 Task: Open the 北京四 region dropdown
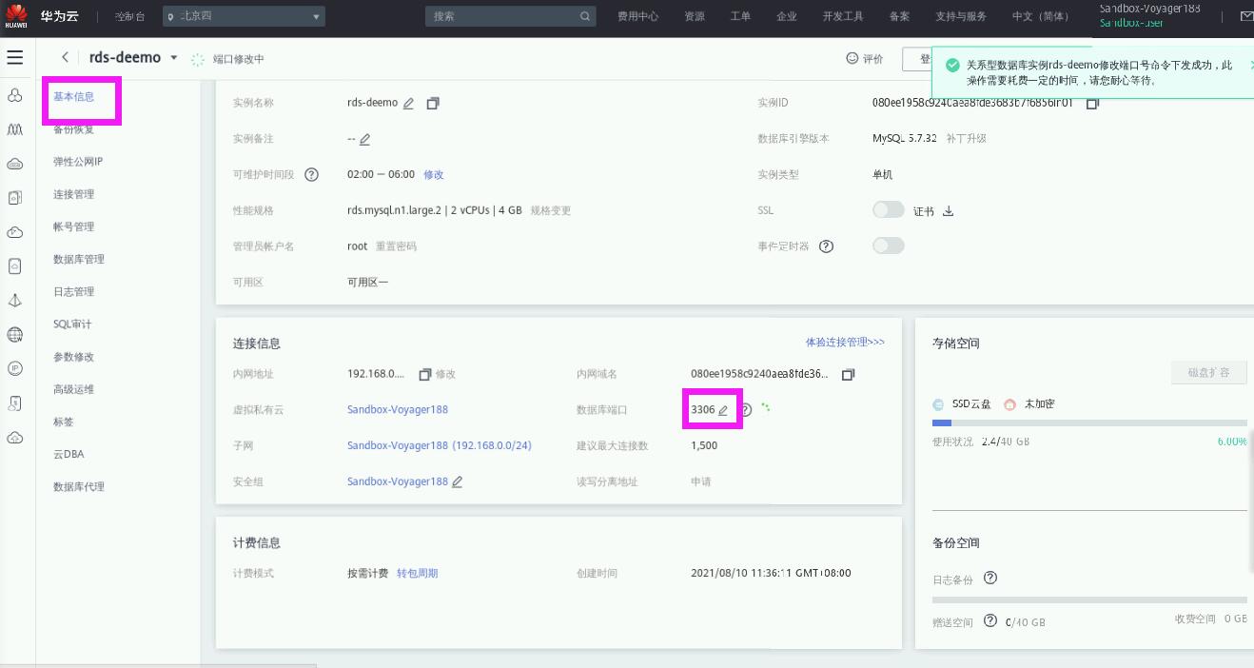click(244, 16)
